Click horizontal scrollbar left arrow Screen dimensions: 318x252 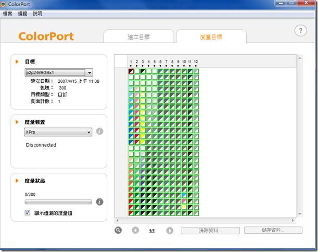(x=117, y=220)
